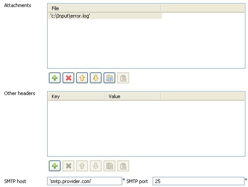The width and height of the screenshot is (248, 187).
Task: Click disabled remove button under Other headers
Action: [x=68, y=166]
